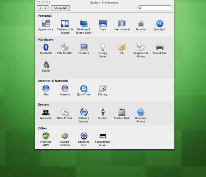Close the System Preferences window
Screen dimensions: 206x177
(x=38, y=2)
